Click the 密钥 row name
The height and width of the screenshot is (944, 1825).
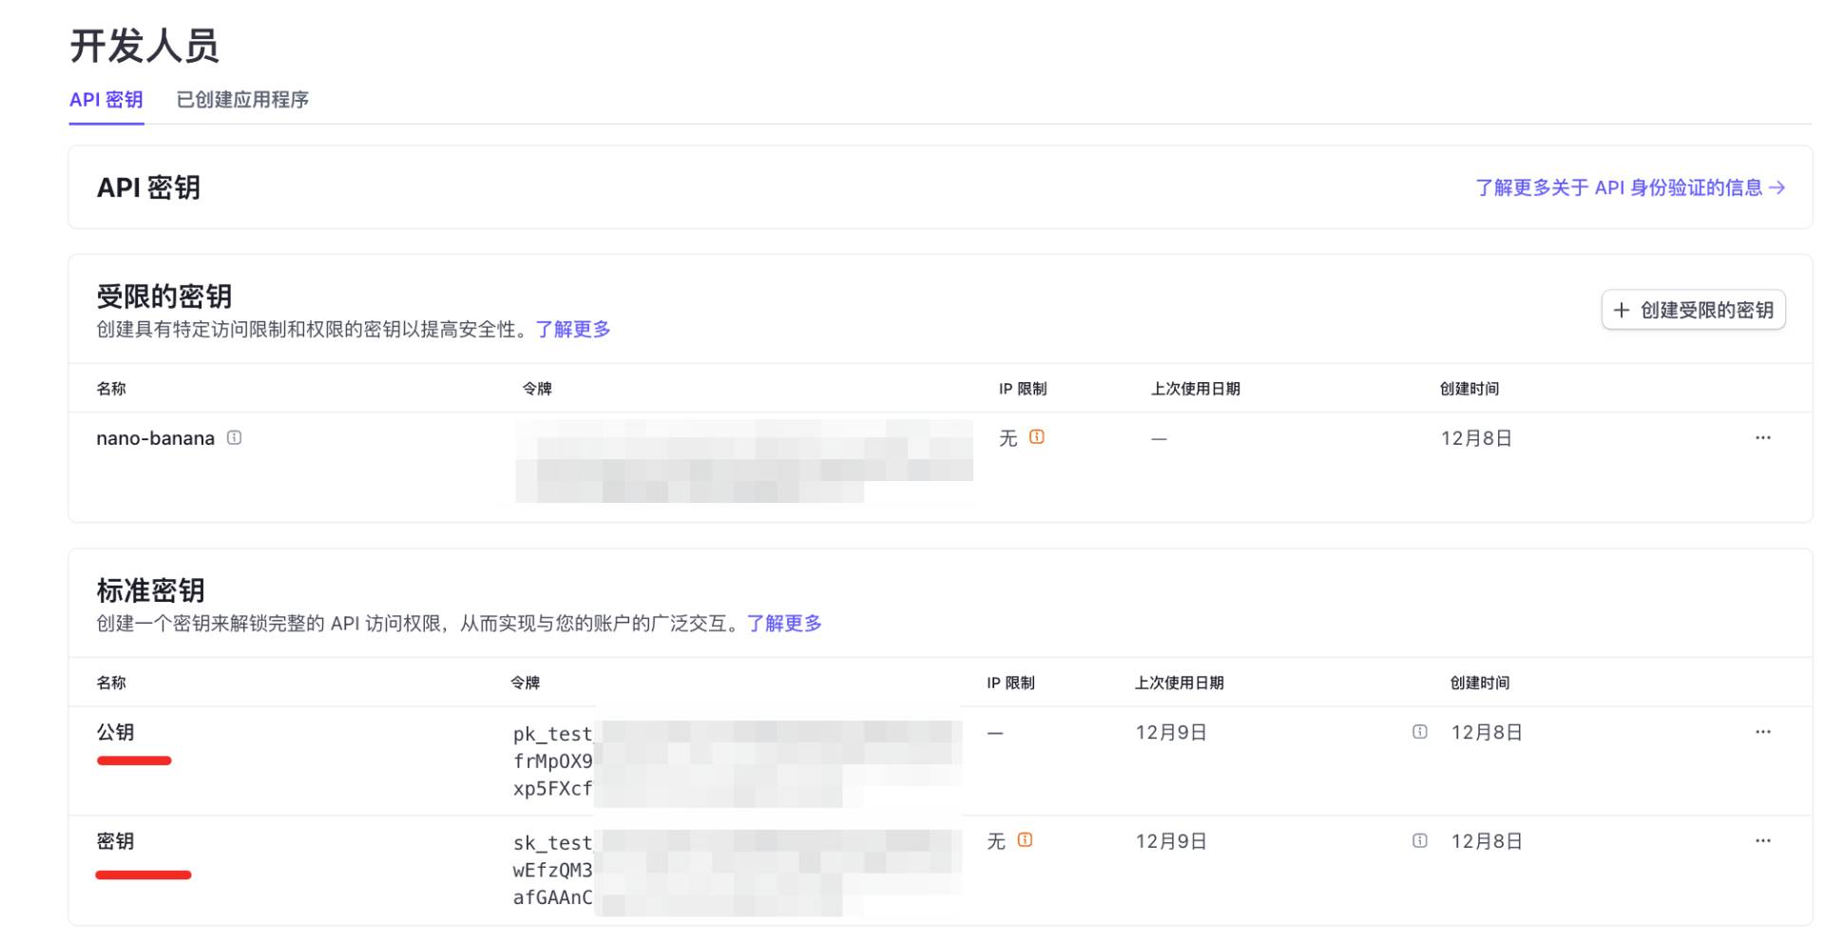(115, 841)
